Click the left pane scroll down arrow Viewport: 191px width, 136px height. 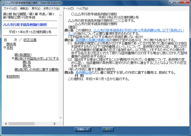pyautogui.click(x=61, y=118)
